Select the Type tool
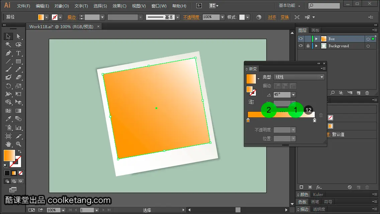This screenshot has width=380, height=214. tap(18, 53)
